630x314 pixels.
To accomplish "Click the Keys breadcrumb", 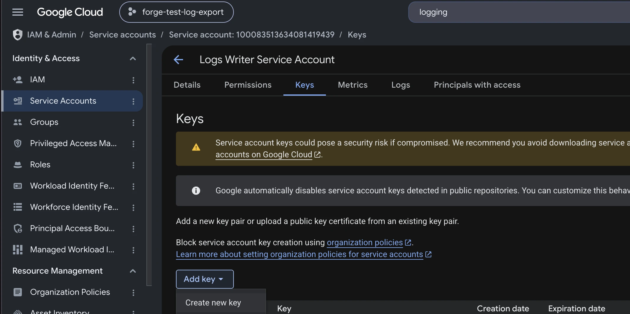I will pyautogui.click(x=357, y=35).
